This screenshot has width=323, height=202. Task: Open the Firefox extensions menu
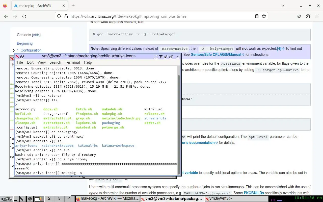pos(308,16)
